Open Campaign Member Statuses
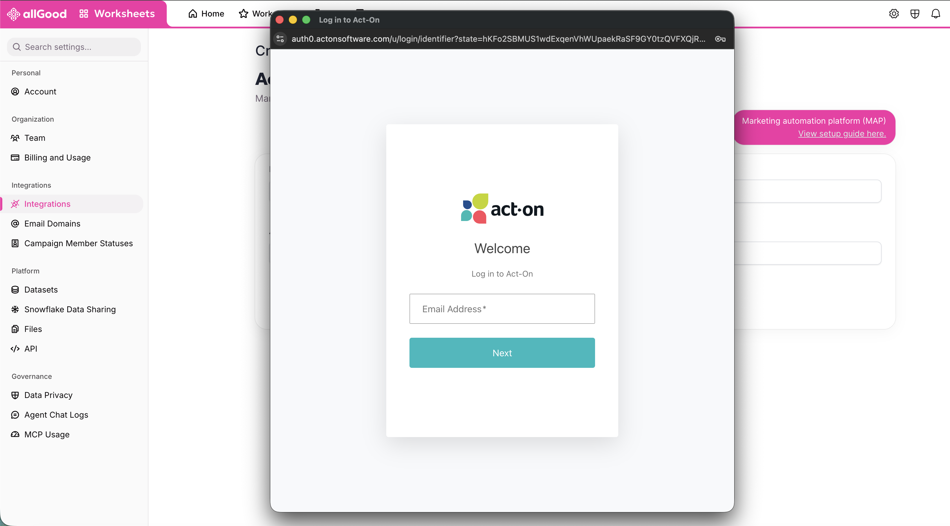This screenshot has height=526, width=950. [x=72, y=244]
